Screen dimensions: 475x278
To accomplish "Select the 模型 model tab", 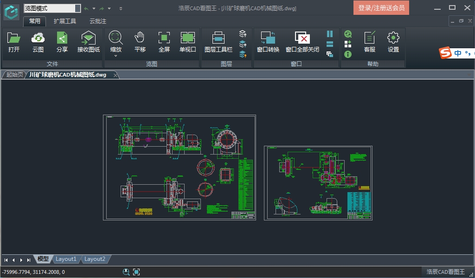I will (x=43, y=259).
